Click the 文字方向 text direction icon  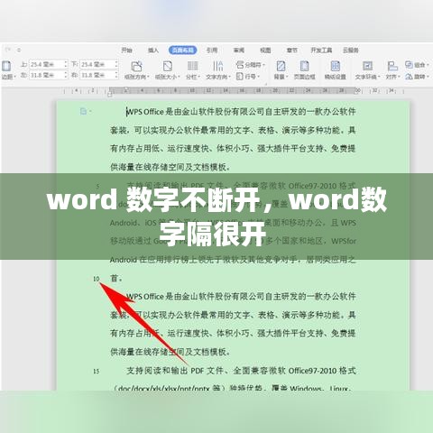click(217, 66)
